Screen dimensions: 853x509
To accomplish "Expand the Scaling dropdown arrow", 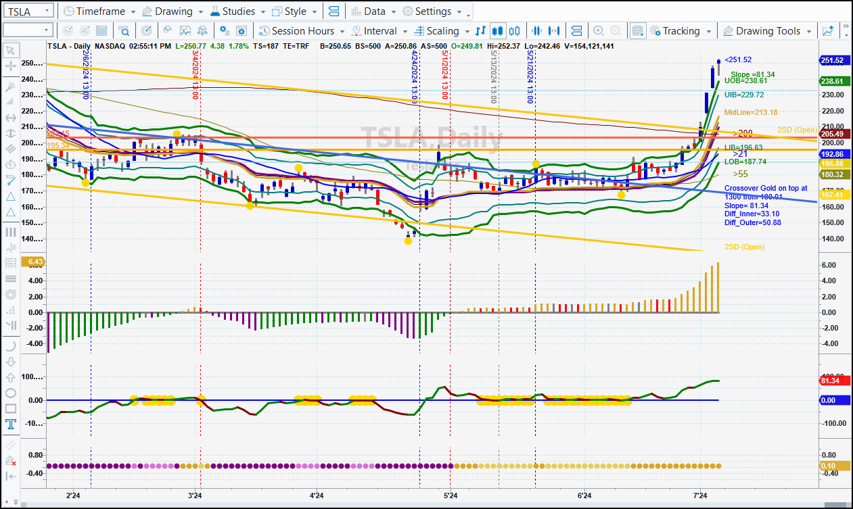I will (x=467, y=31).
